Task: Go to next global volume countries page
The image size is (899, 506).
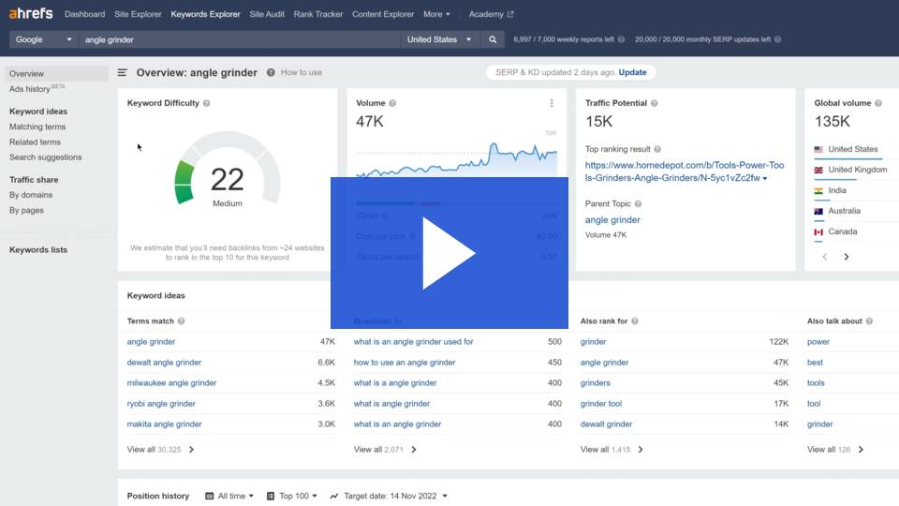Action: click(847, 257)
